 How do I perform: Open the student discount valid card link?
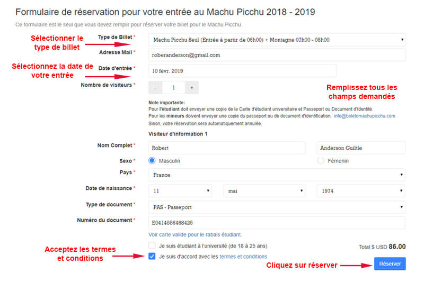point(195,234)
